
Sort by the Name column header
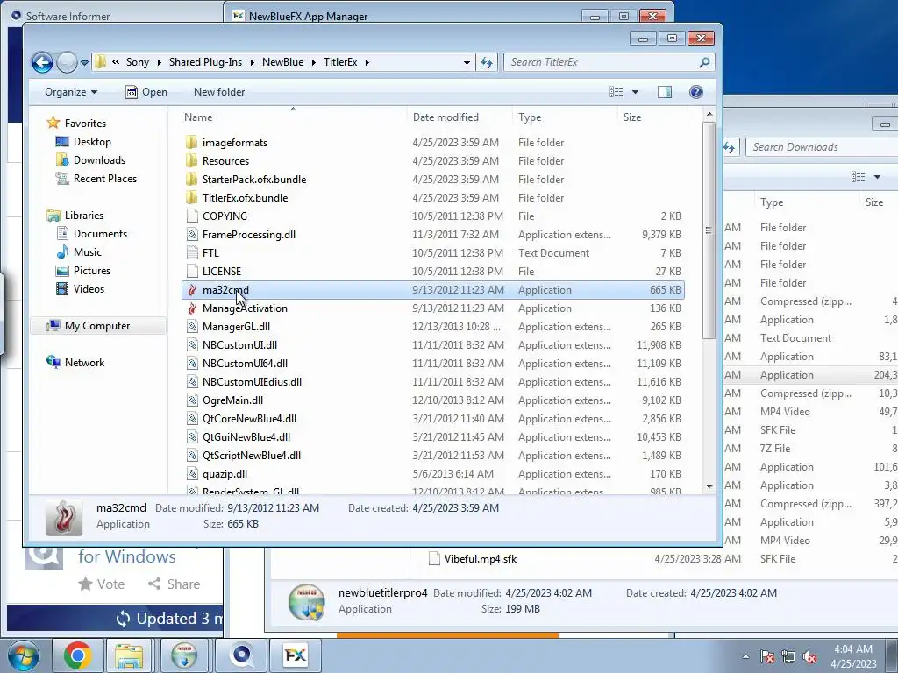tap(198, 117)
